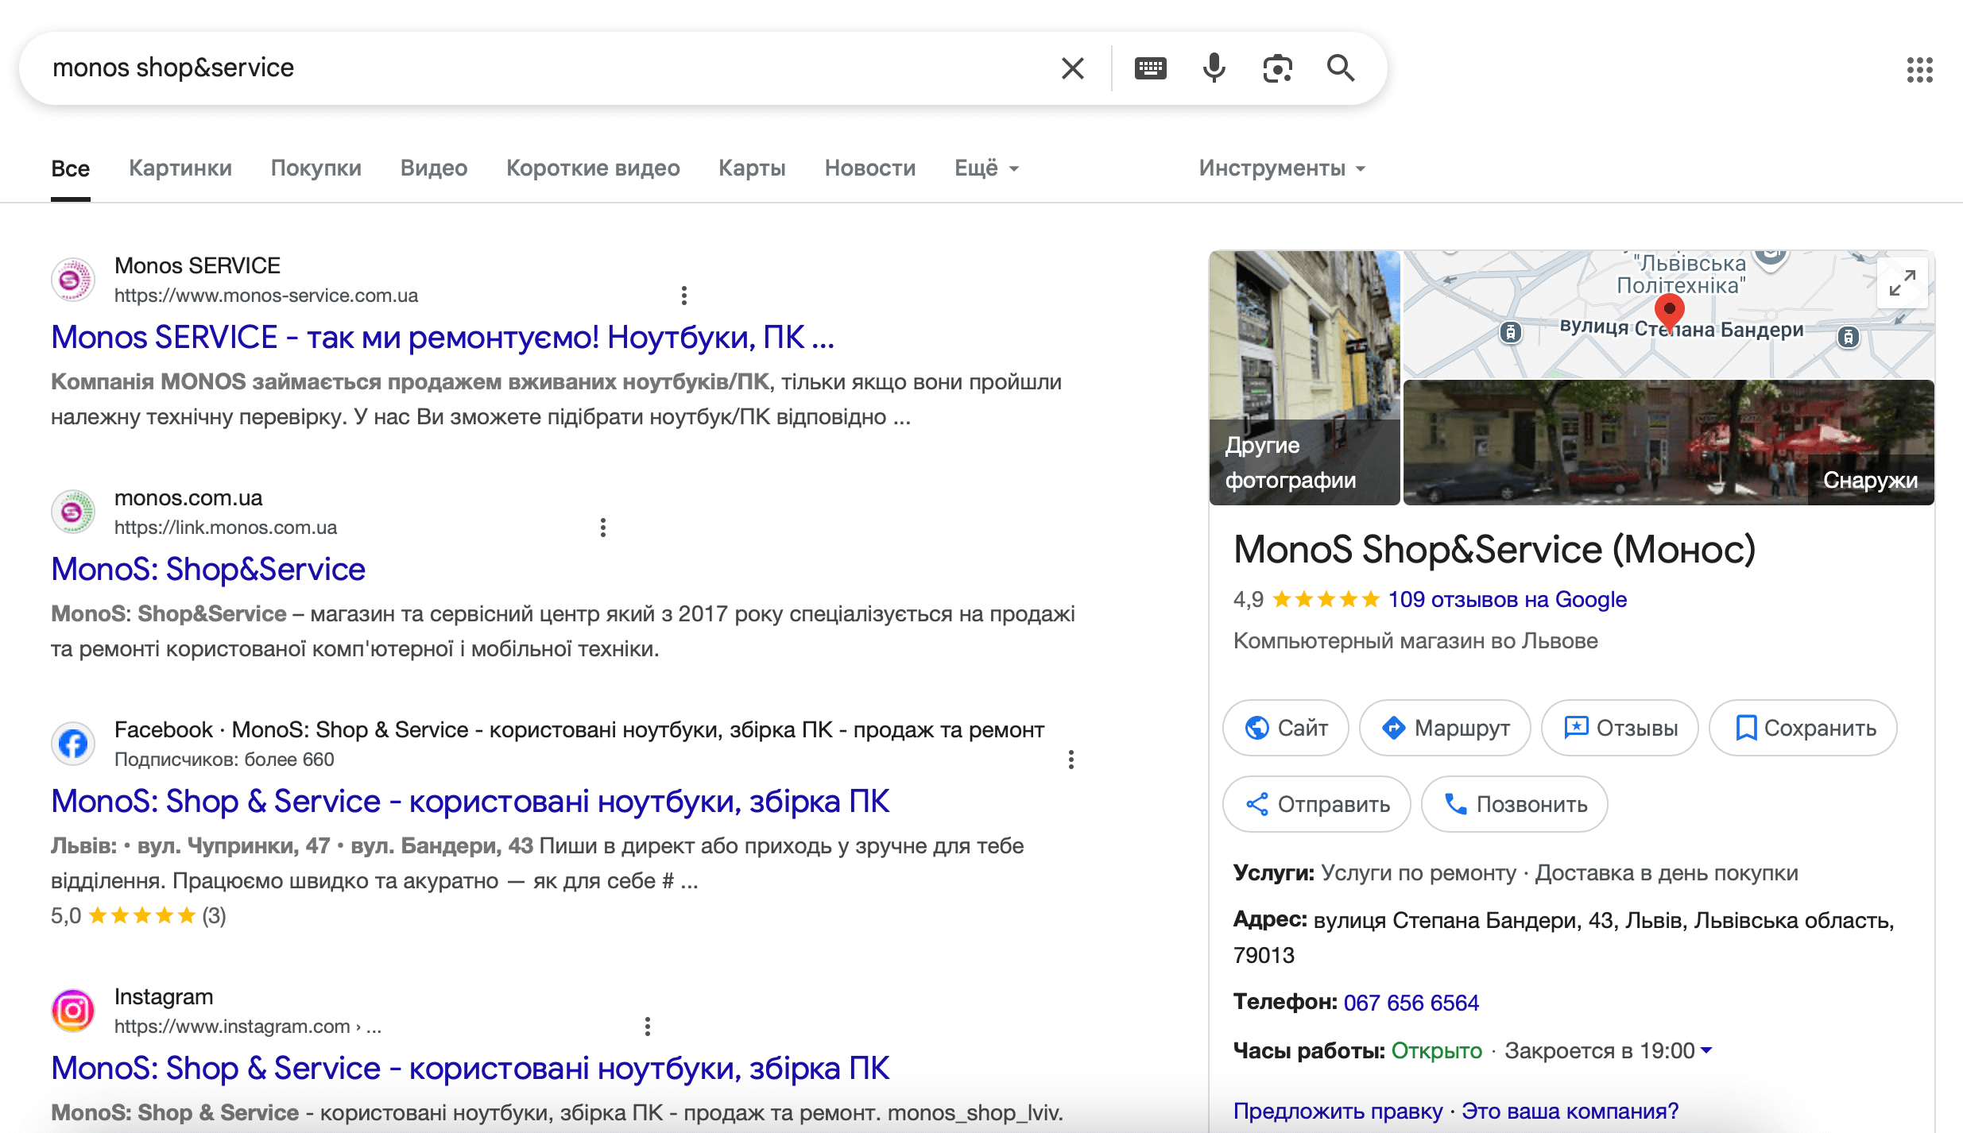Click the Маршрут directions button
The width and height of the screenshot is (1963, 1133).
coord(1445,728)
